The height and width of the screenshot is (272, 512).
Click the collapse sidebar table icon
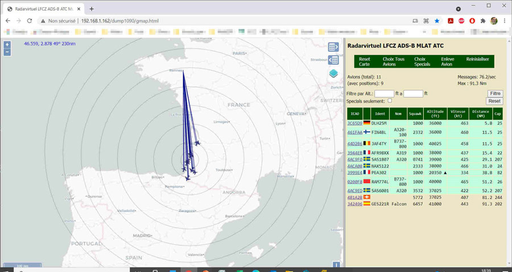(x=333, y=60)
